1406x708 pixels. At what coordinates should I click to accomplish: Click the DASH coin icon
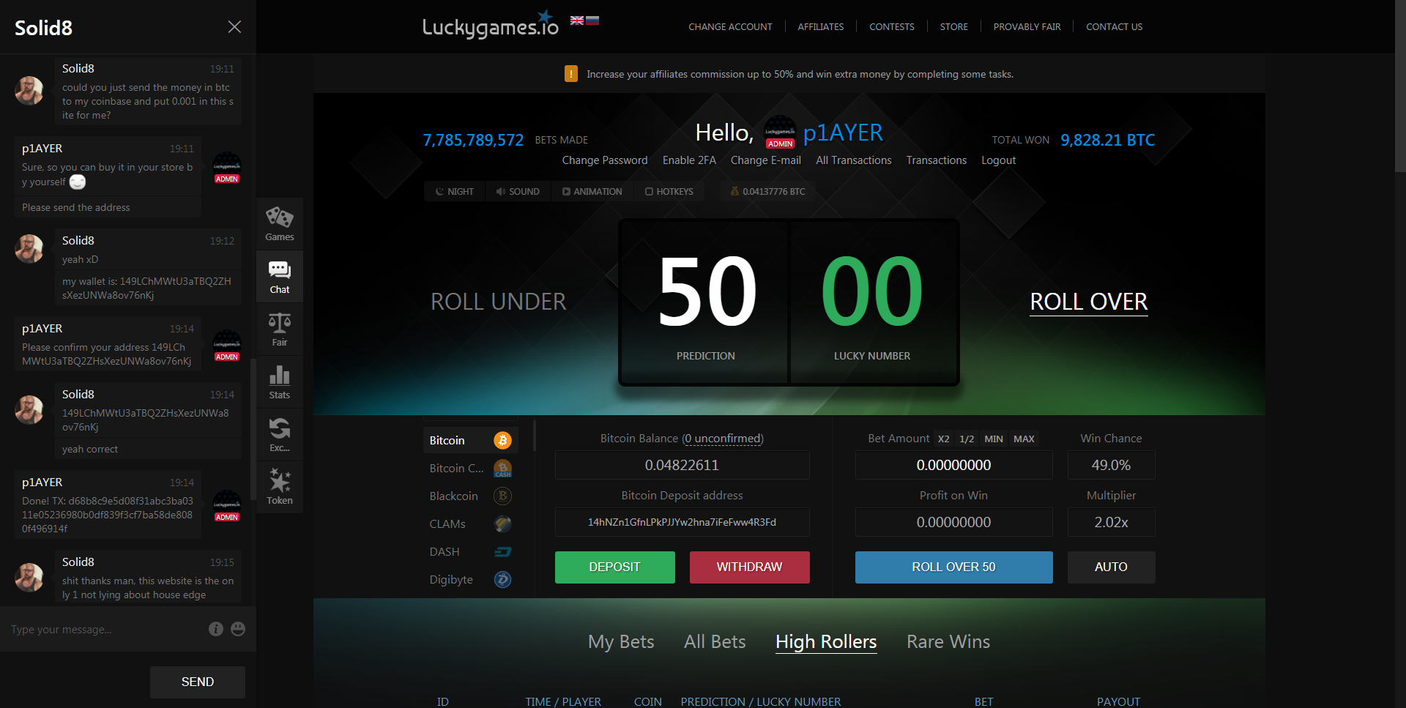point(502,551)
